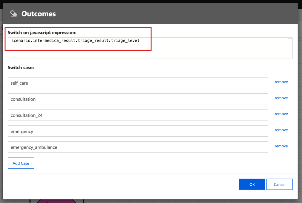Confirm outcomes with OK button

pos(252,184)
